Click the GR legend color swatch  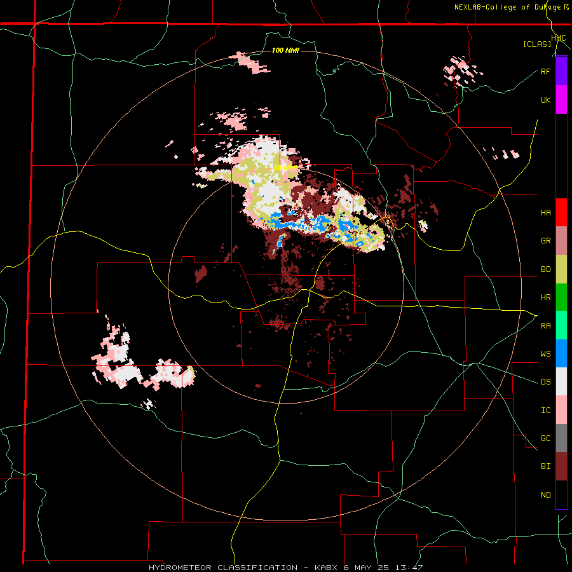(561, 241)
